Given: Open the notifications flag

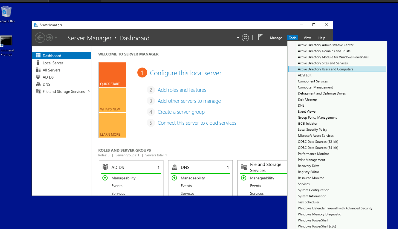Looking at the screenshot, I should [260, 37].
